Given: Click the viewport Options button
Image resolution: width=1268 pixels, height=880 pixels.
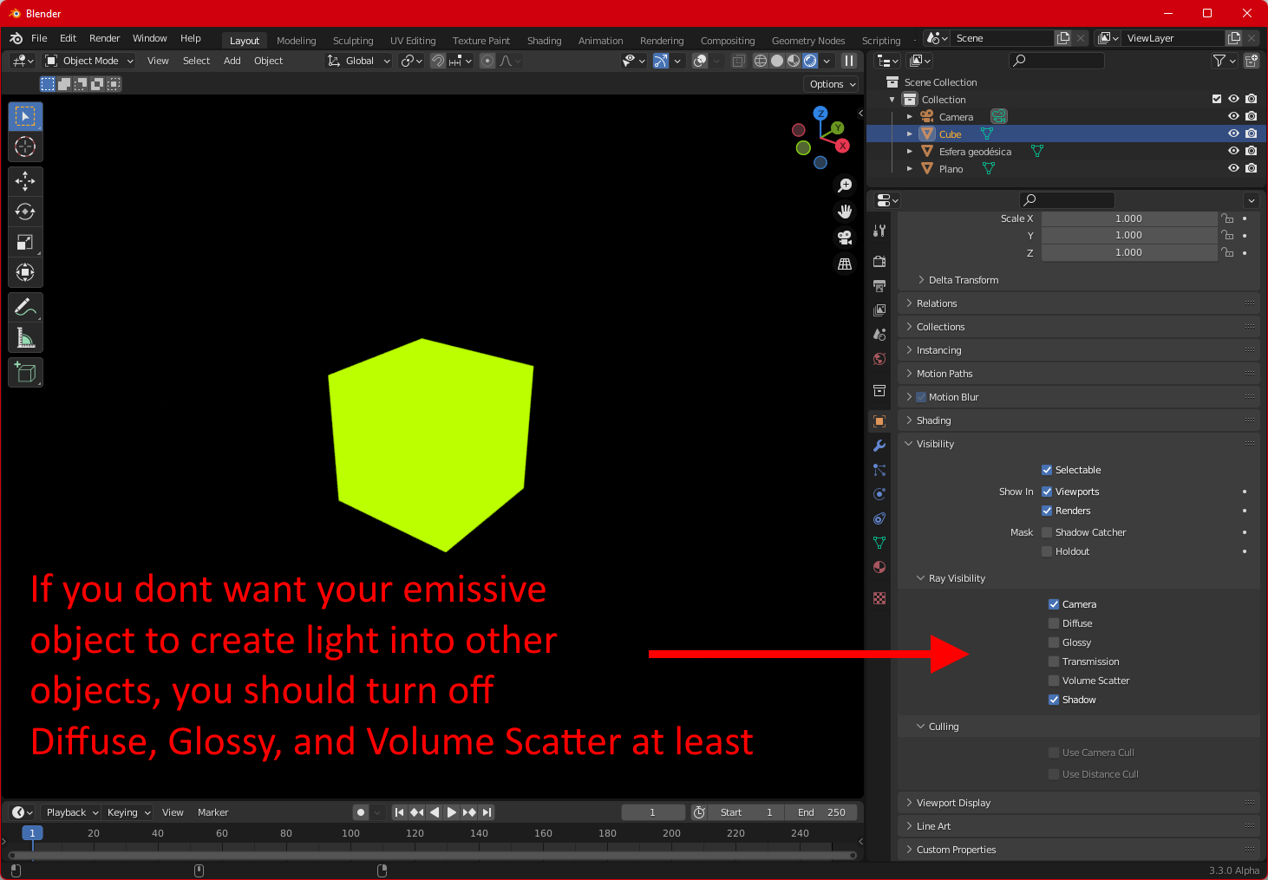Looking at the screenshot, I should pyautogui.click(x=833, y=84).
